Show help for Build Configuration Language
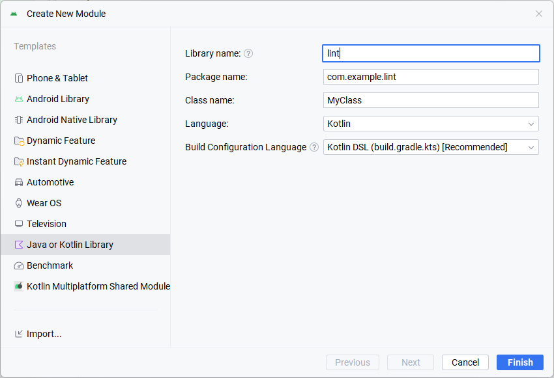The width and height of the screenshot is (554, 378). pos(314,147)
